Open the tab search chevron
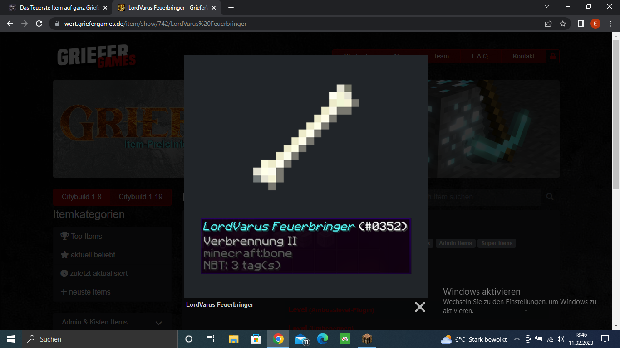 547,7
